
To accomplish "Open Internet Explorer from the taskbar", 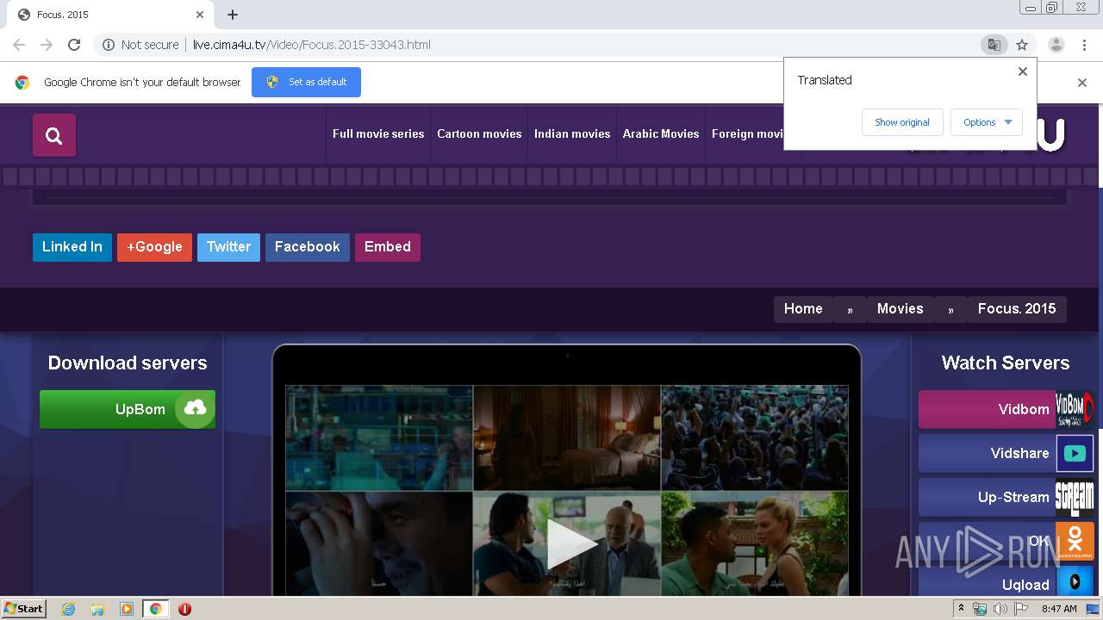I will (x=68, y=609).
